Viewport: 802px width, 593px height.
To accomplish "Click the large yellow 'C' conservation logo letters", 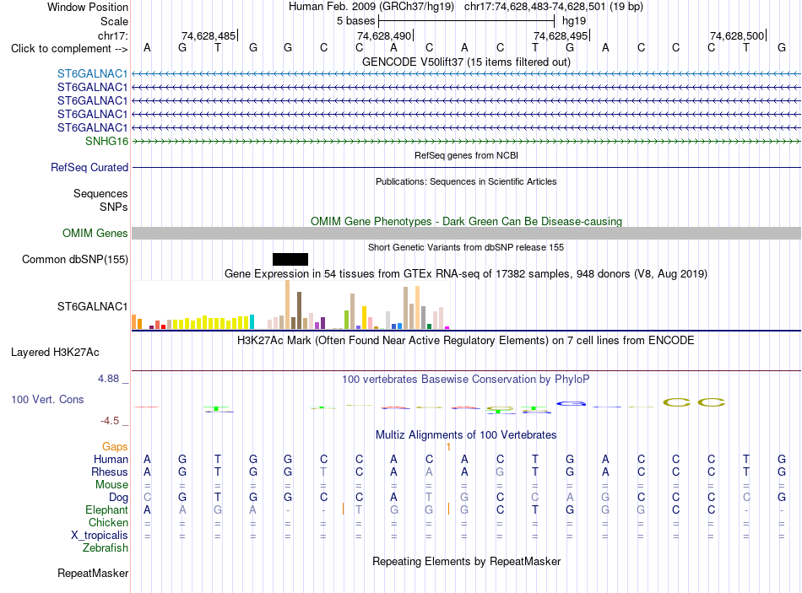I will click(x=694, y=403).
